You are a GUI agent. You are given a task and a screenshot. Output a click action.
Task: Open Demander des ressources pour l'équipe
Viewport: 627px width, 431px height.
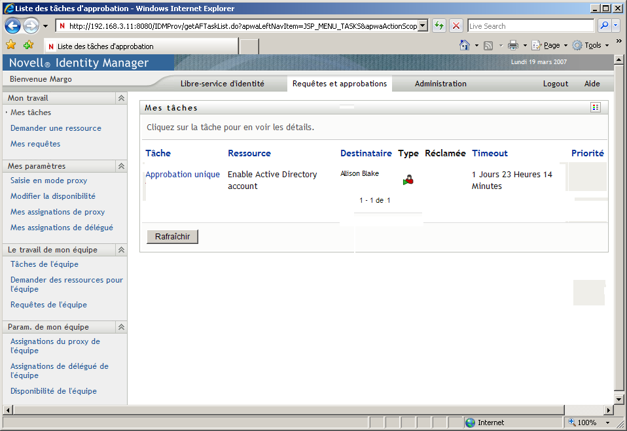pos(66,284)
